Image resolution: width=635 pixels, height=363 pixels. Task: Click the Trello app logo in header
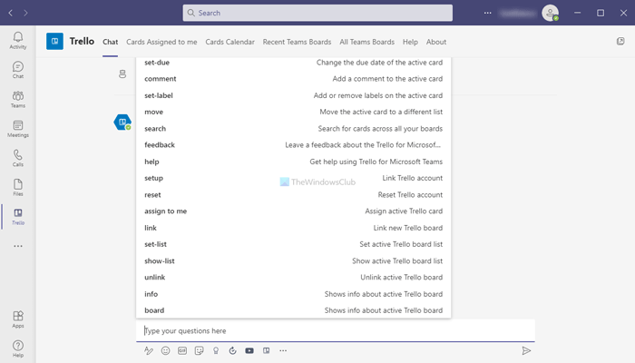54,42
